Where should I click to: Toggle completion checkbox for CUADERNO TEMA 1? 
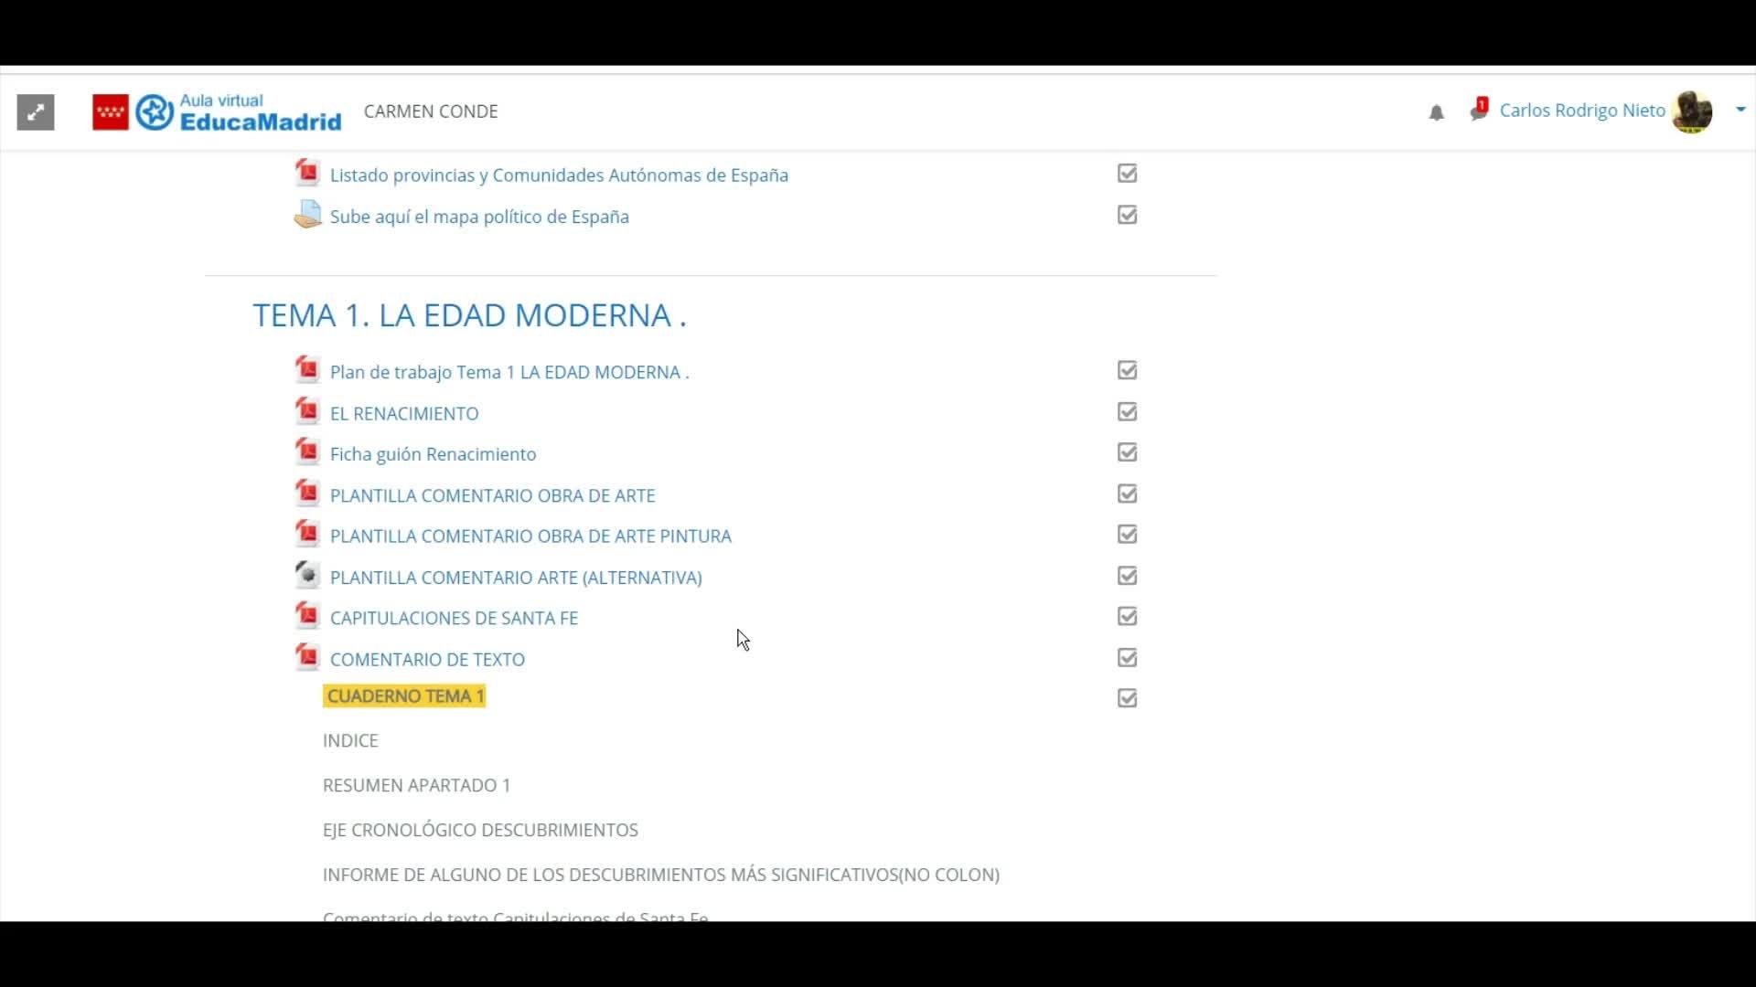(1127, 699)
